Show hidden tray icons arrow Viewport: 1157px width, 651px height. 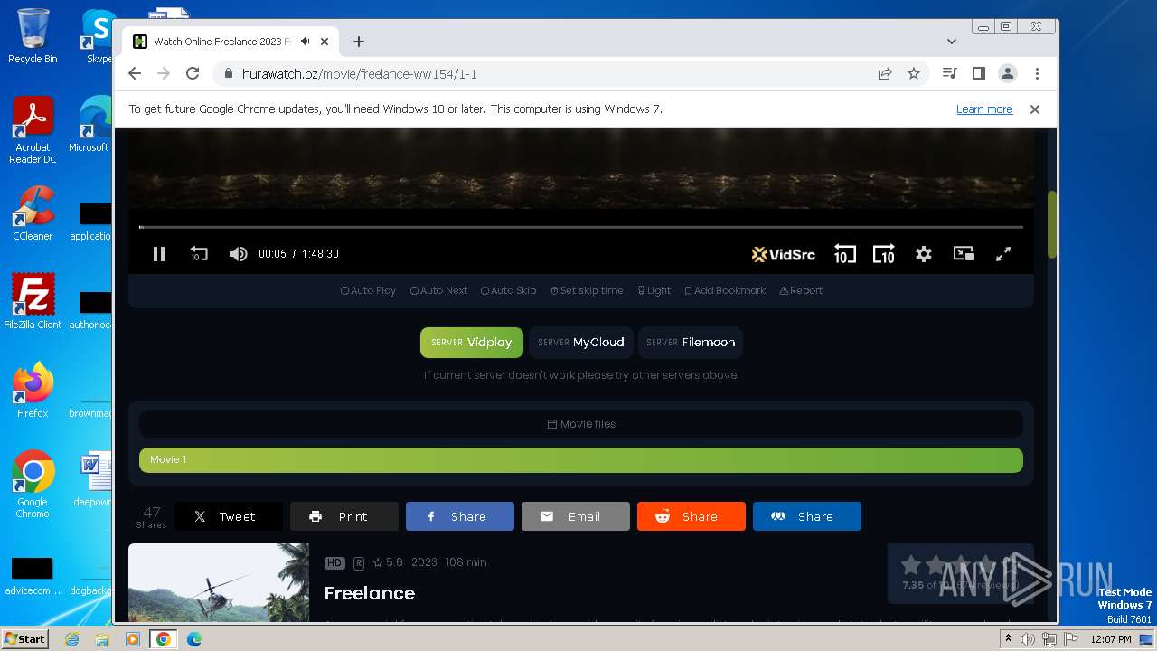[x=1008, y=639]
